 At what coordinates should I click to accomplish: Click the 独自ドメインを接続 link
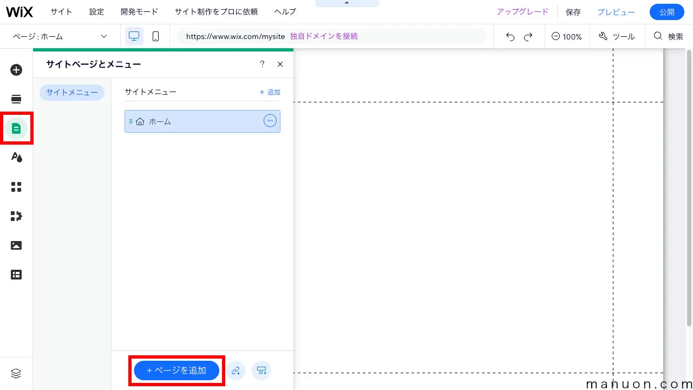pyautogui.click(x=323, y=36)
